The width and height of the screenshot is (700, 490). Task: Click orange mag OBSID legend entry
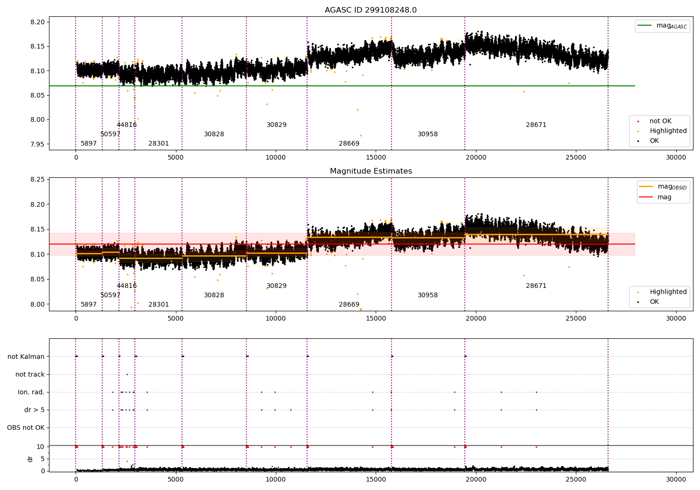point(646,187)
